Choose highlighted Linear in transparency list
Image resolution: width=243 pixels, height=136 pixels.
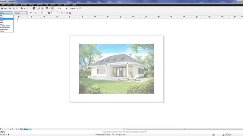[7, 19]
